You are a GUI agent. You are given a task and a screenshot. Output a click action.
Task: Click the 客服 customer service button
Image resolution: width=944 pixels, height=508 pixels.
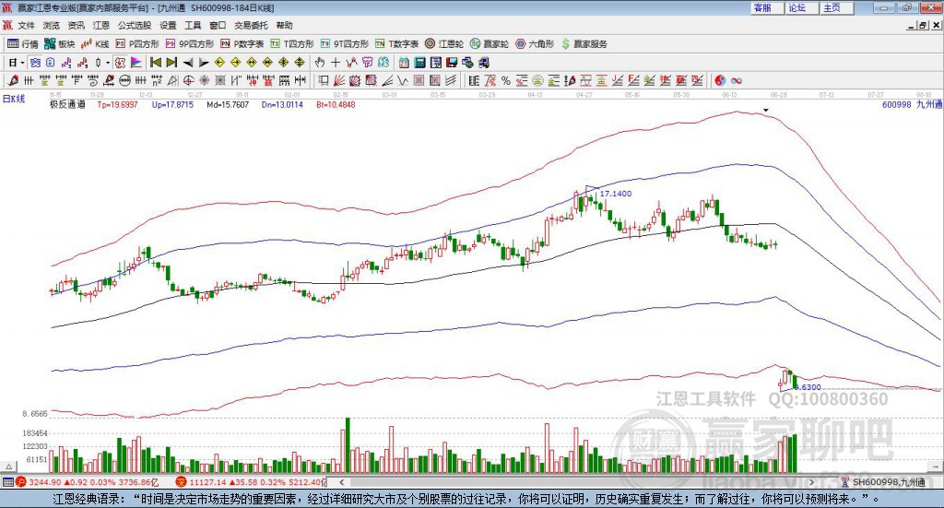point(766,7)
